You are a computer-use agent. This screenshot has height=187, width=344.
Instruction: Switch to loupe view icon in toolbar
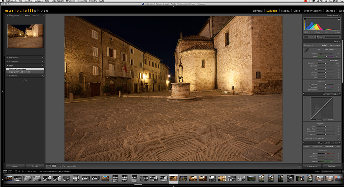49,166
